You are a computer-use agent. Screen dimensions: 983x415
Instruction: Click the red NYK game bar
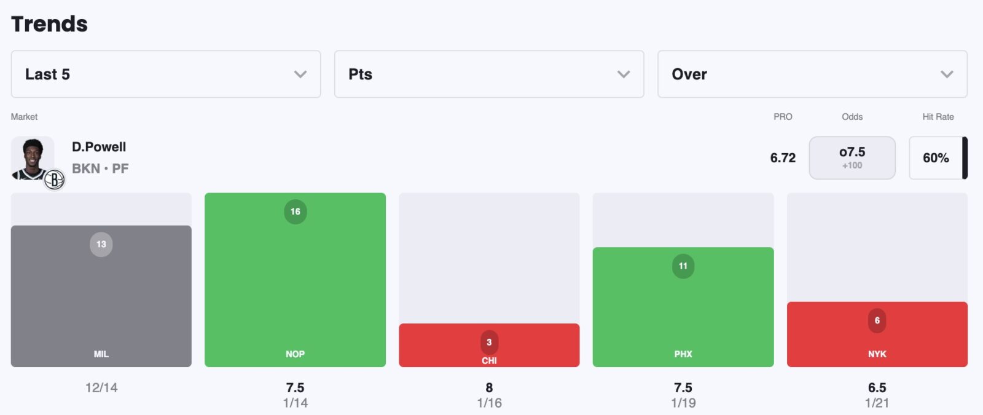click(877, 344)
